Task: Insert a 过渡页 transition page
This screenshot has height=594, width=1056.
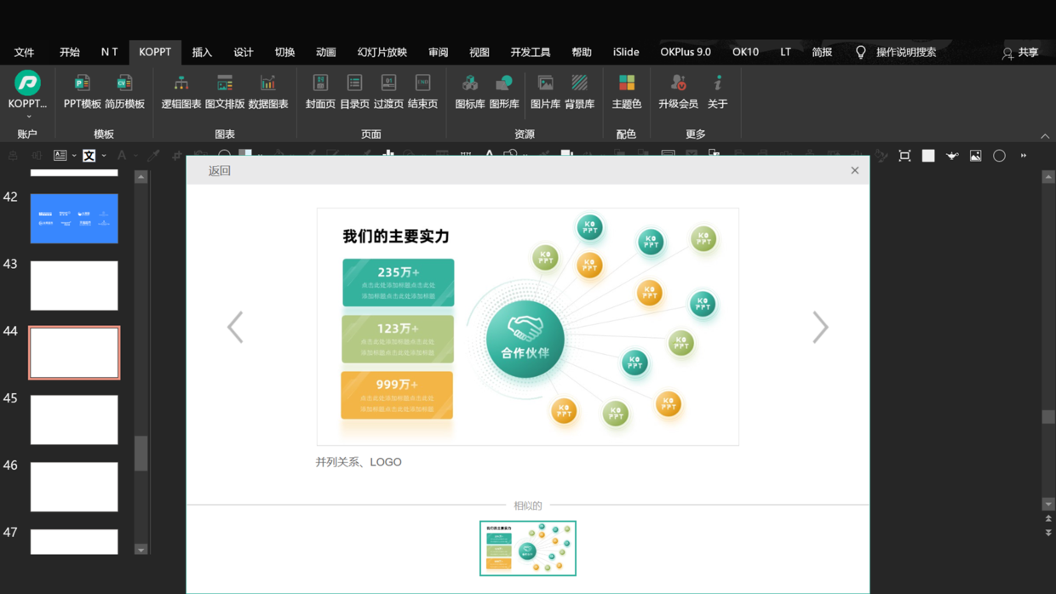Action: [x=388, y=91]
